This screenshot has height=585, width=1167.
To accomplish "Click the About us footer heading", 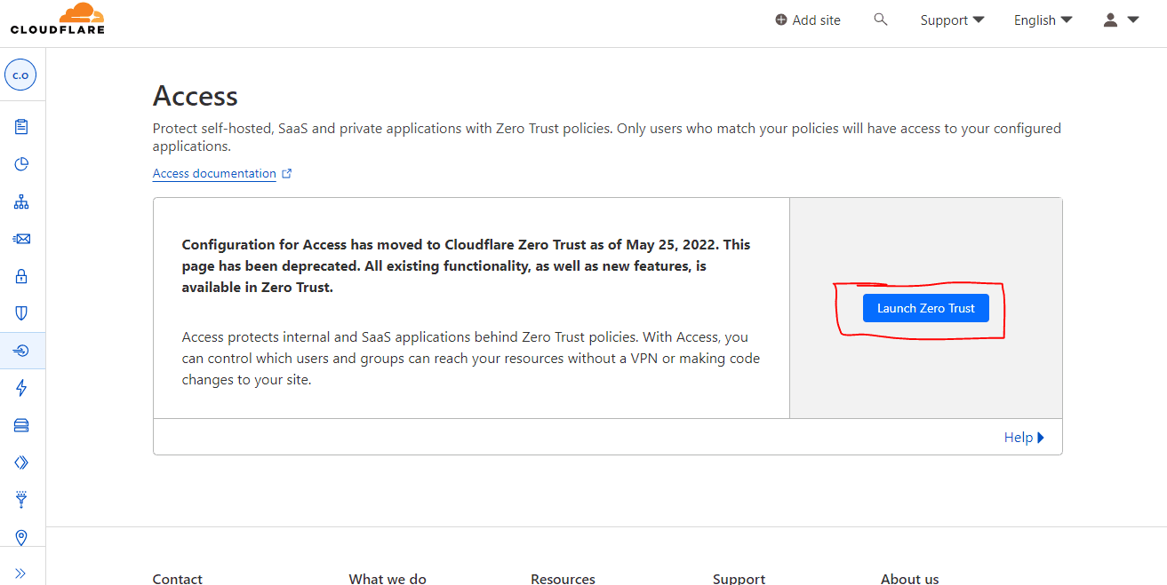I will tap(909, 579).
